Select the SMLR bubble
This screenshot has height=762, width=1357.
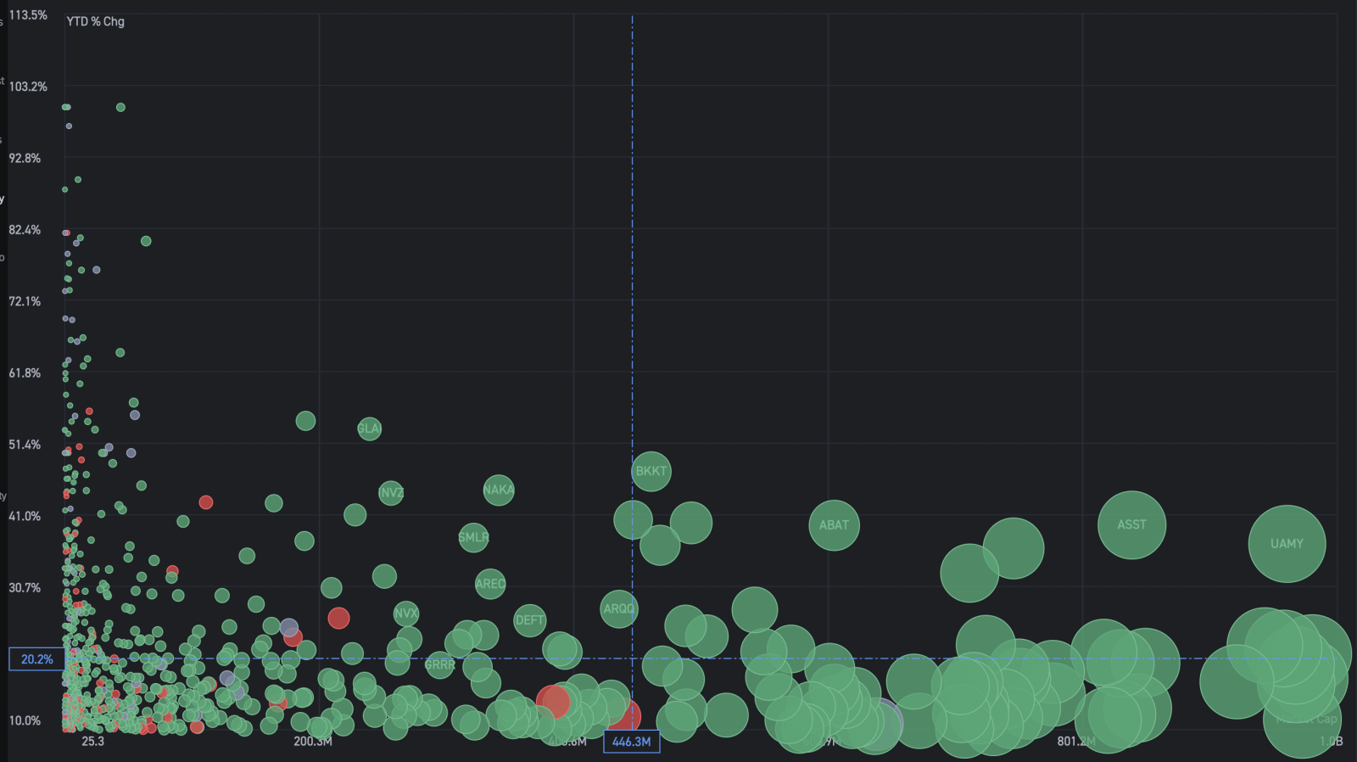pos(473,537)
